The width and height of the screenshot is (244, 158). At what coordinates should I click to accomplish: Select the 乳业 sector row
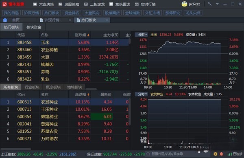(x=64, y=79)
